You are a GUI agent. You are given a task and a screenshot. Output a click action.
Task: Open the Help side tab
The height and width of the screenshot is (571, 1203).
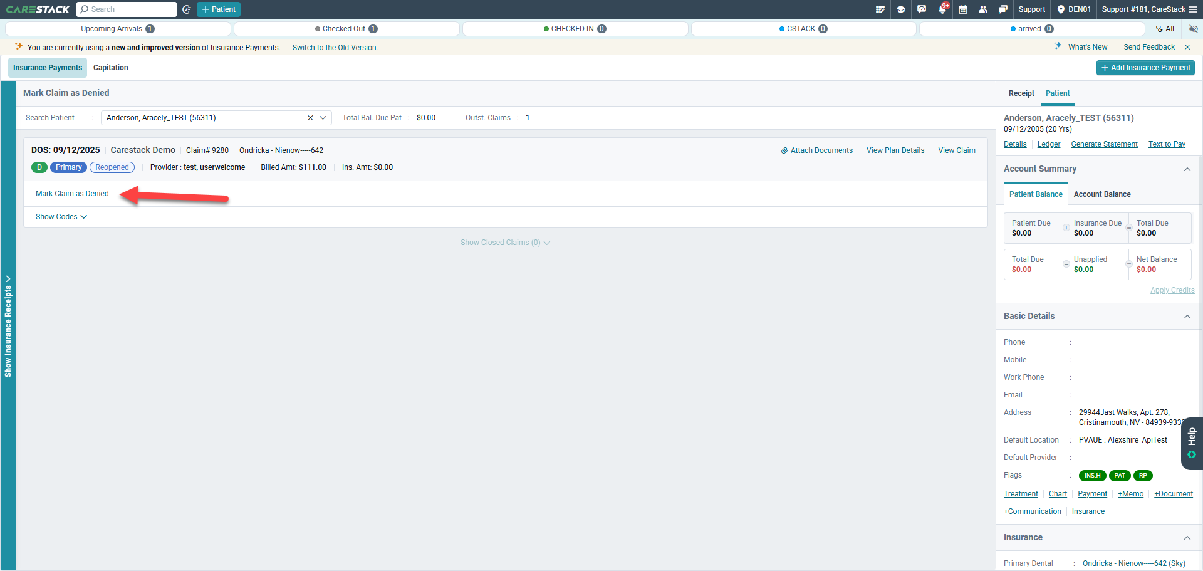point(1192,443)
